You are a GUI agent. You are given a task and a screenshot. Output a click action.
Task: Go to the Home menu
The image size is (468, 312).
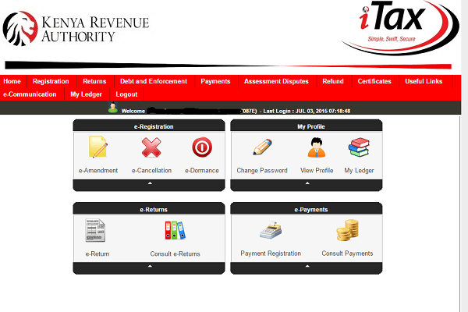pyautogui.click(x=12, y=81)
